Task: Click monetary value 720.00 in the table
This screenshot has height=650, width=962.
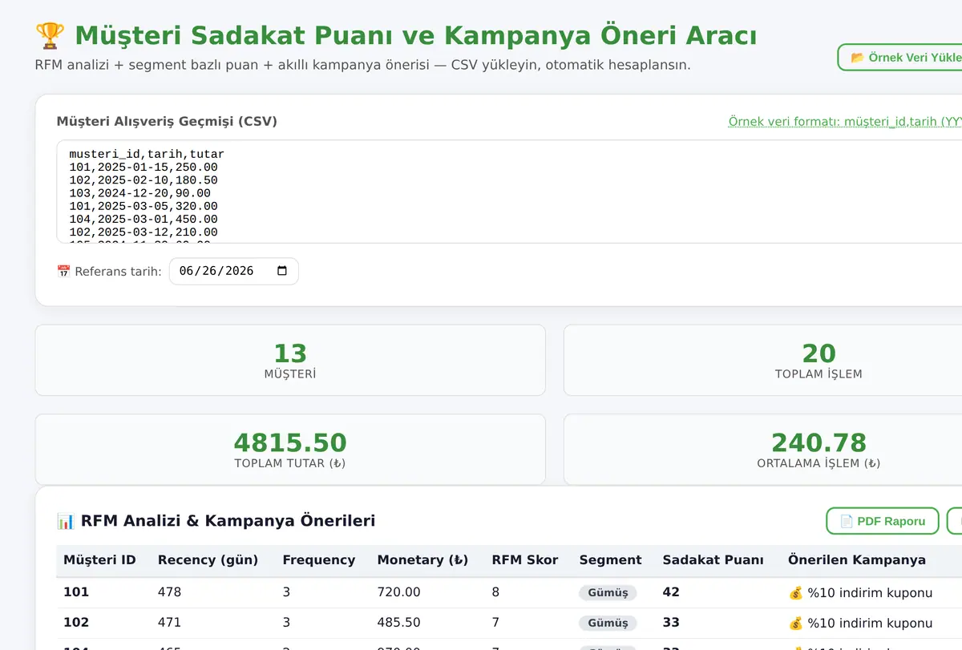Action: click(x=399, y=592)
